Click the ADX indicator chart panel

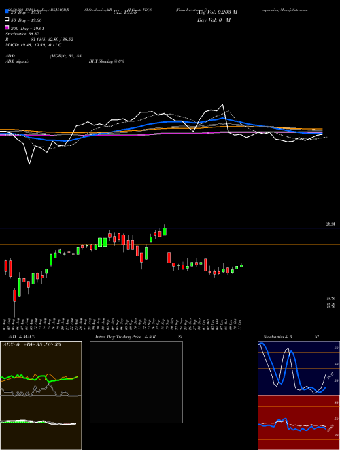click(x=41, y=368)
